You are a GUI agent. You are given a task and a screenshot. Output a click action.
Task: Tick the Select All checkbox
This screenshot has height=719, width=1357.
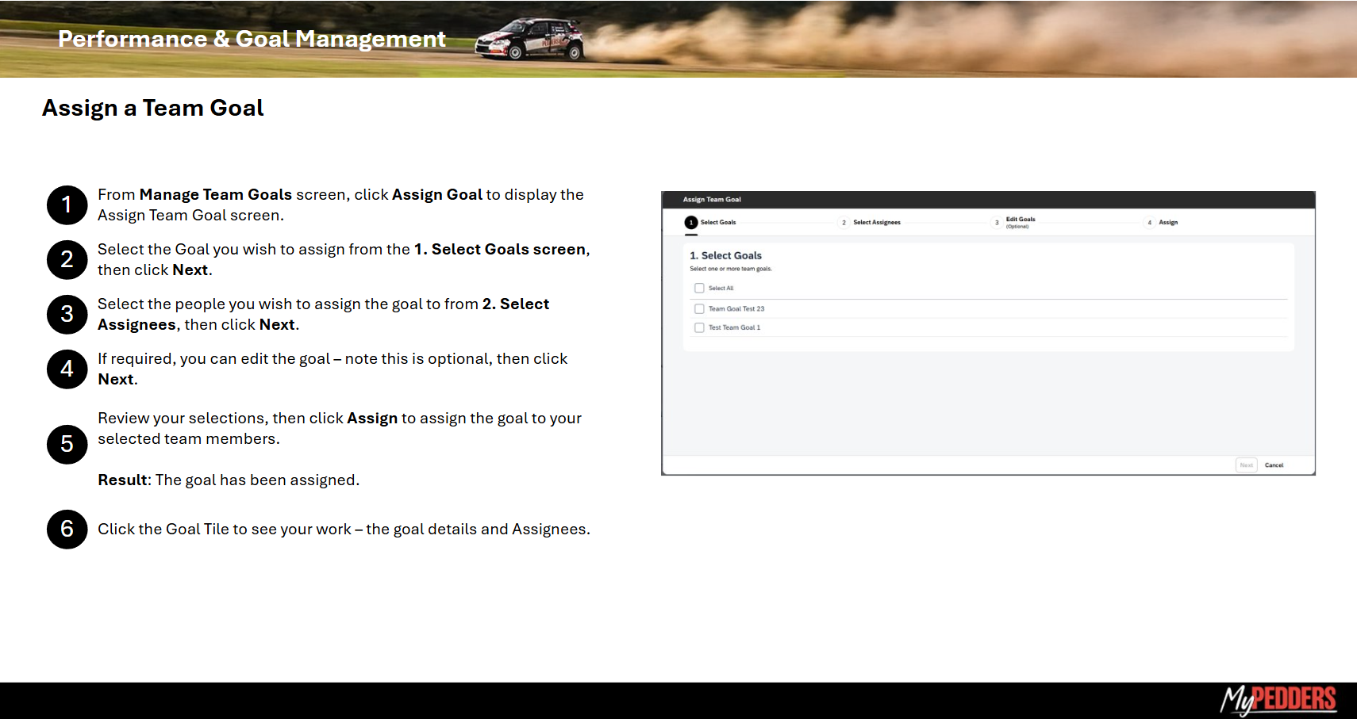[x=699, y=289]
